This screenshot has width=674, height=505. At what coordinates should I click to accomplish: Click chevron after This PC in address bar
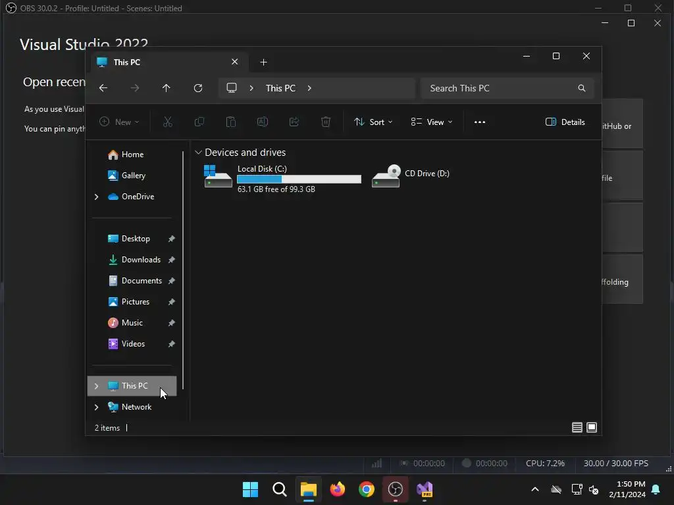(309, 88)
